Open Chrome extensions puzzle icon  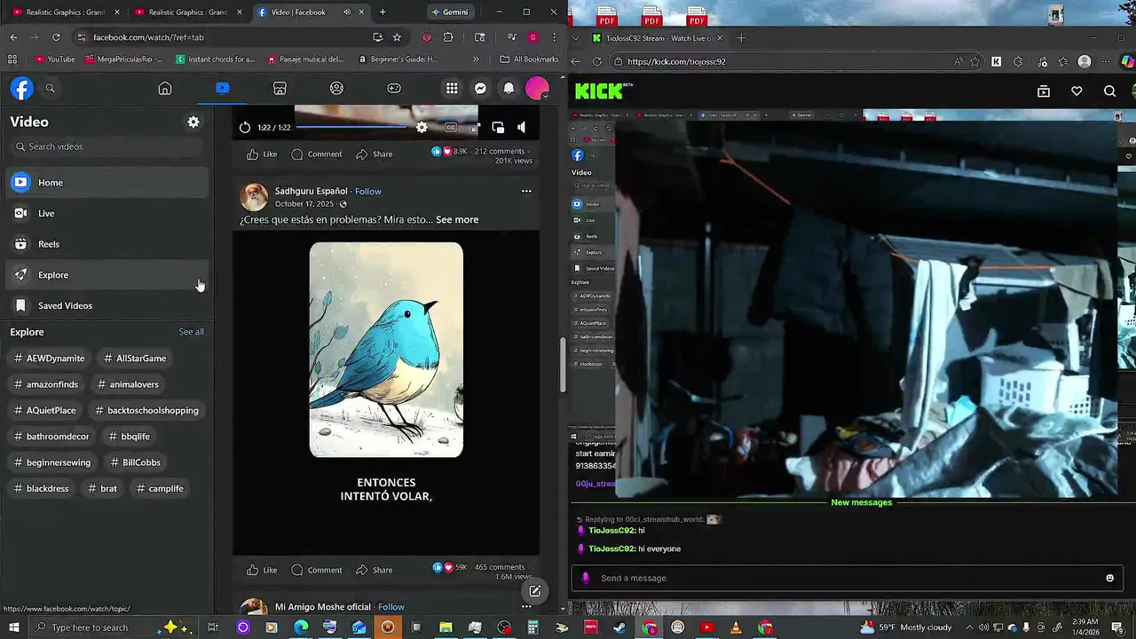pos(447,37)
